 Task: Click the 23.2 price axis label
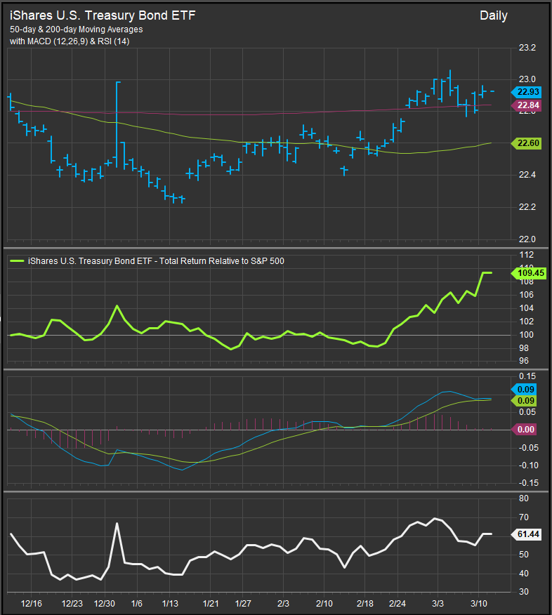point(527,48)
